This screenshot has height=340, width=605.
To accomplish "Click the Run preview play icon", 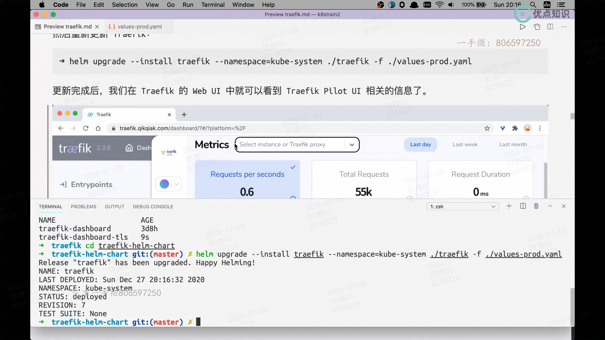I will point(522,27).
